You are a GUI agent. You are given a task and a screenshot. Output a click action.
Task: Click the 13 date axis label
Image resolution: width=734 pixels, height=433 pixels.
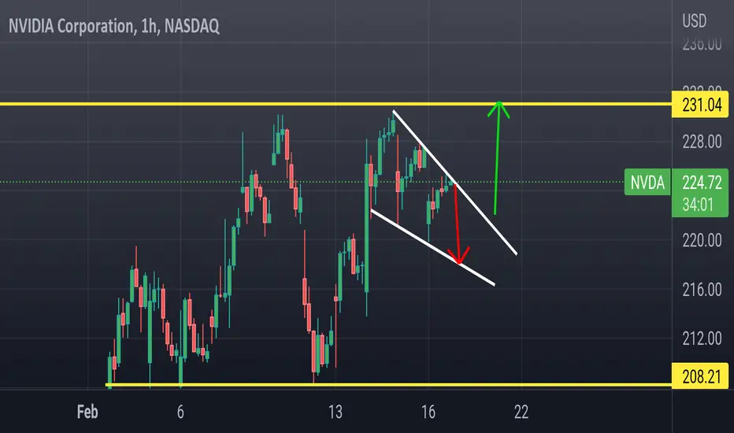pos(335,412)
